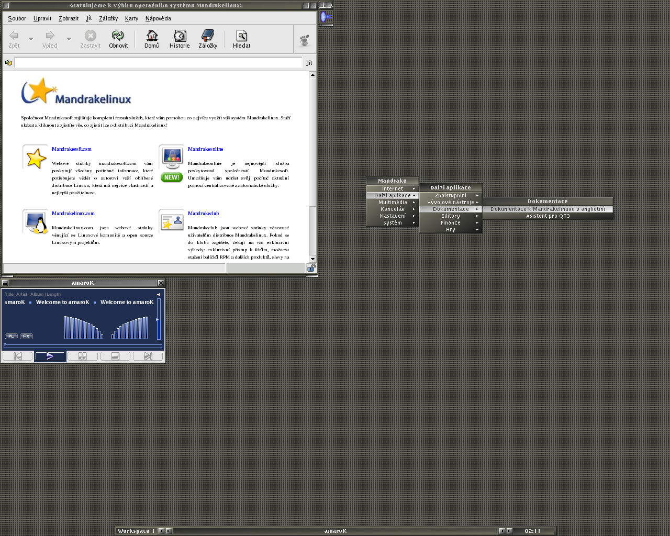Toggle the amaroK FX effects button

[26, 336]
